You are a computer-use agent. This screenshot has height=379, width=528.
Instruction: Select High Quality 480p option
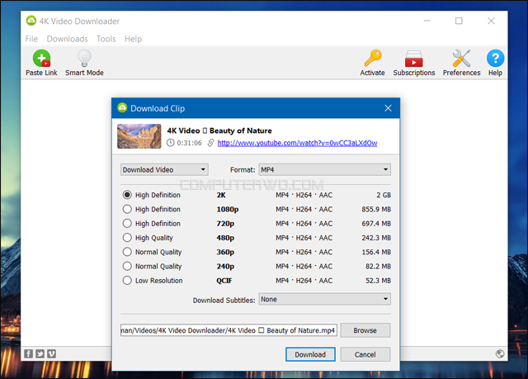[127, 238]
